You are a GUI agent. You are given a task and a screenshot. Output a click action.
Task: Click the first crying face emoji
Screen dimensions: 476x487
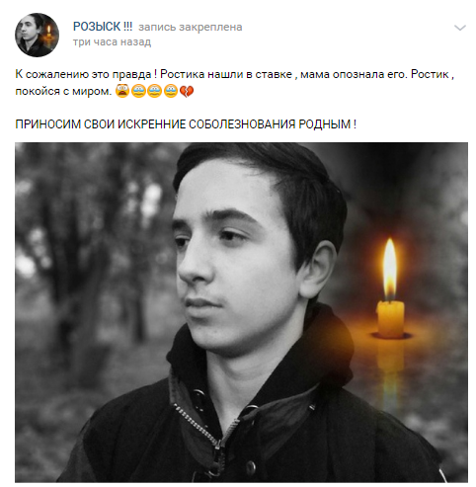tap(138, 91)
